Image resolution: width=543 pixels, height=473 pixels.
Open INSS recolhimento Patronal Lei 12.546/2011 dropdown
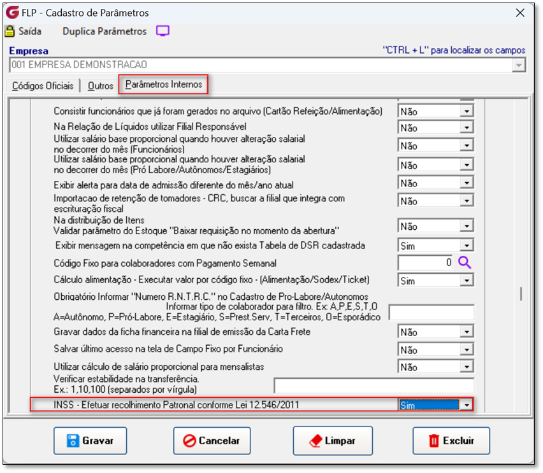point(467,405)
